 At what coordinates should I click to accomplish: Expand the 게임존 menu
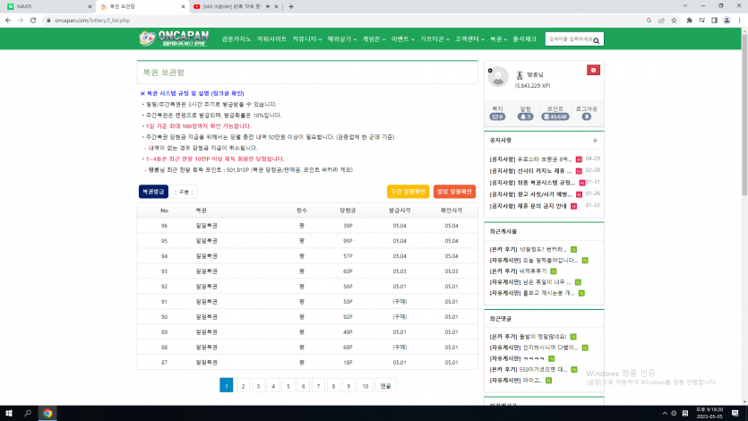tap(374, 39)
